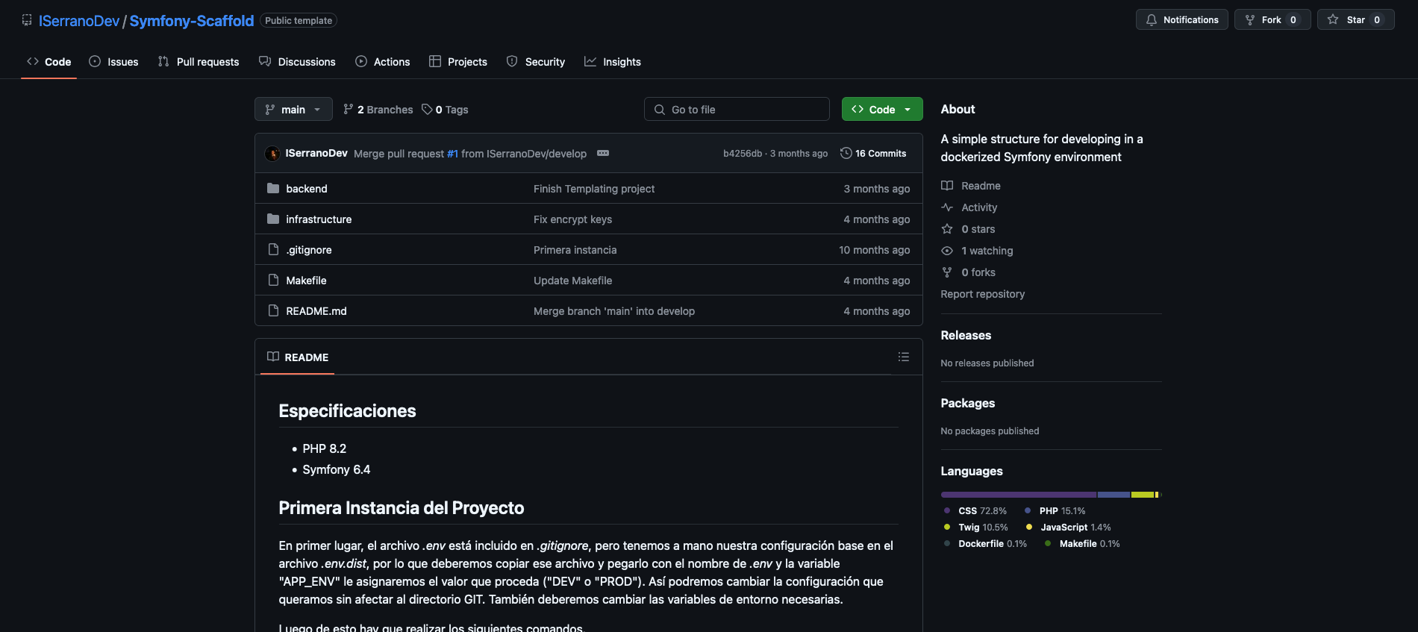Click the PHP segment of language bar

coord(1114,495)
